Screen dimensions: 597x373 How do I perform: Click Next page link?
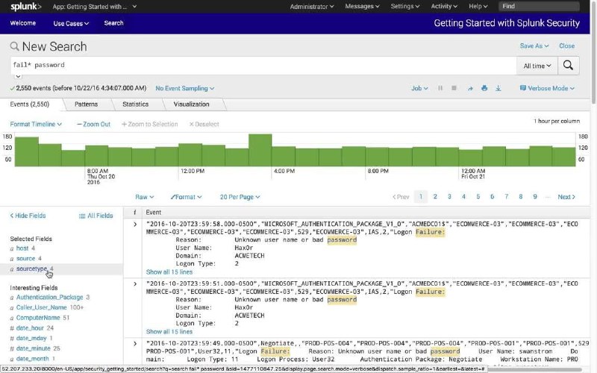pos(566,197)
